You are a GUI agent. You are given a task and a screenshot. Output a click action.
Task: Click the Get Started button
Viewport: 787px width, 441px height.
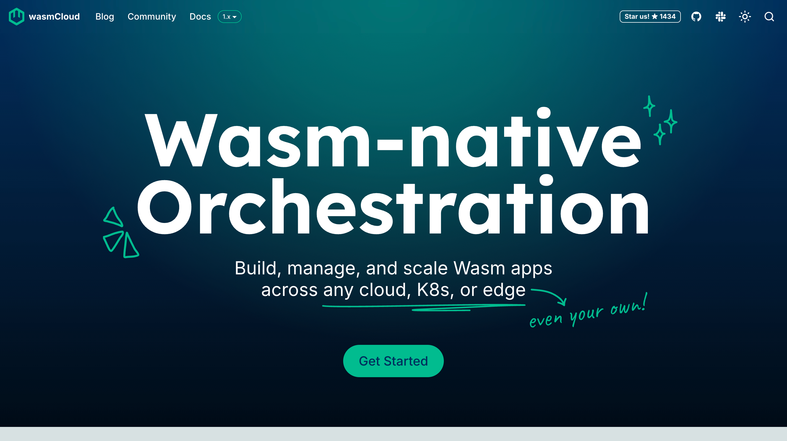pyautogui.click(x=394, y=361)
